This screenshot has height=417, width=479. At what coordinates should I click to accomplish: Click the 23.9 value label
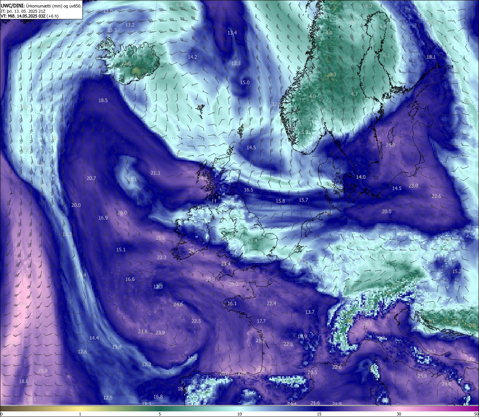tap(160, 333)
